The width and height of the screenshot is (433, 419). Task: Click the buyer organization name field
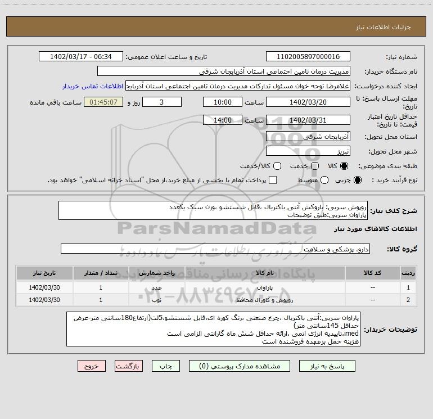[x=224, y=71]
